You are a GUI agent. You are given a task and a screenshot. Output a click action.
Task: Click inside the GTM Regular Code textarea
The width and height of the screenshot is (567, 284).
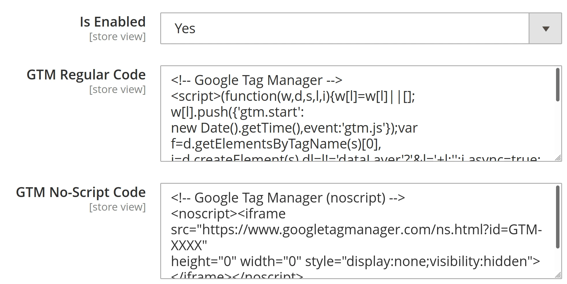pos(346,116)
